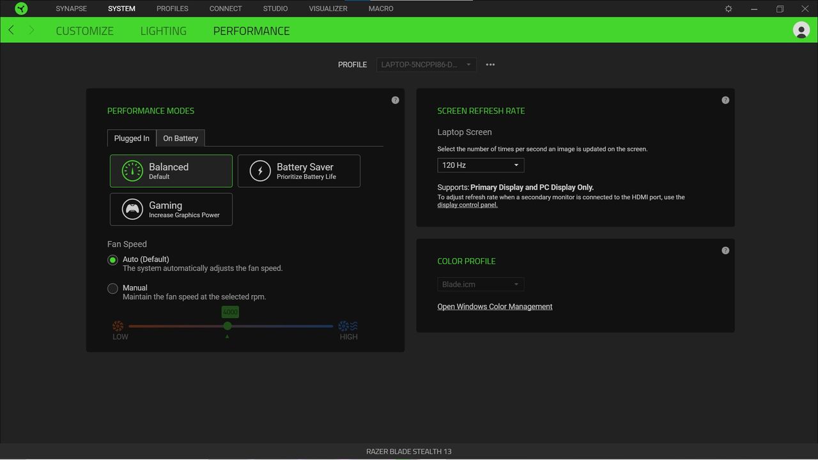The width and height of the screenshot is (818, 460).
Task: Click the Battery Saver lightning icon
Action: pyautogui.click(x=260, y=171)
